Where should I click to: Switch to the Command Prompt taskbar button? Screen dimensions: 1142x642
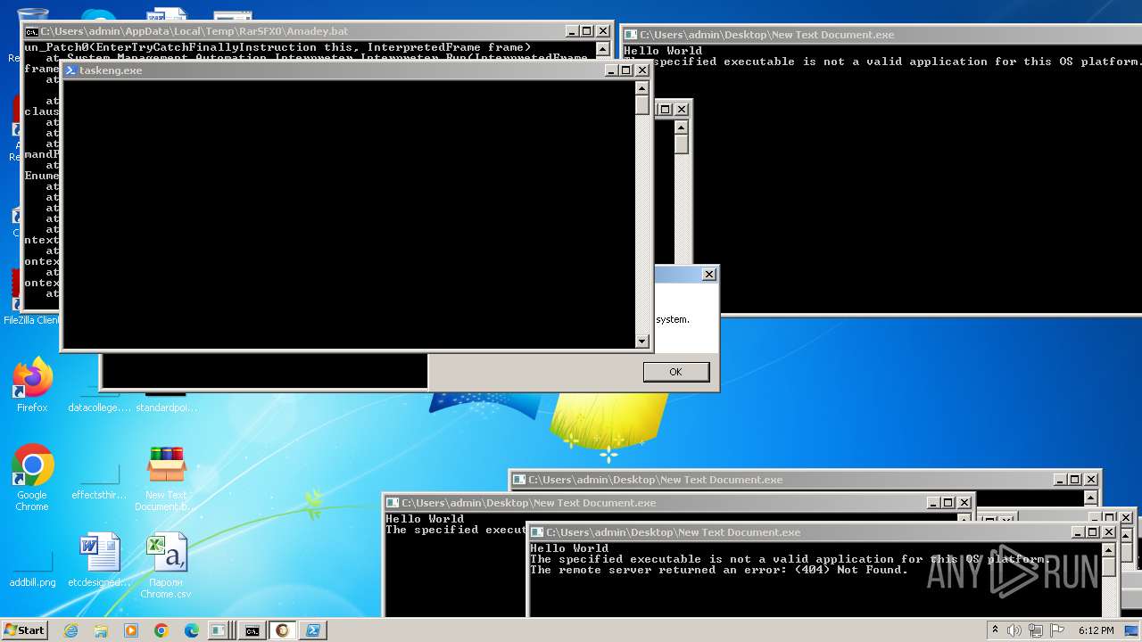tap(252, 630)
